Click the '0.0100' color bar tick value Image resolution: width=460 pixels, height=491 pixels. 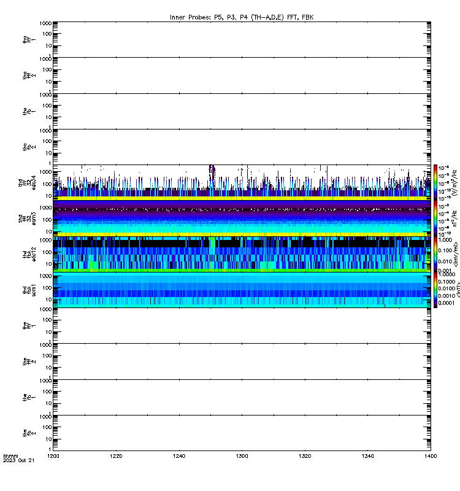(x=447, y=288)
